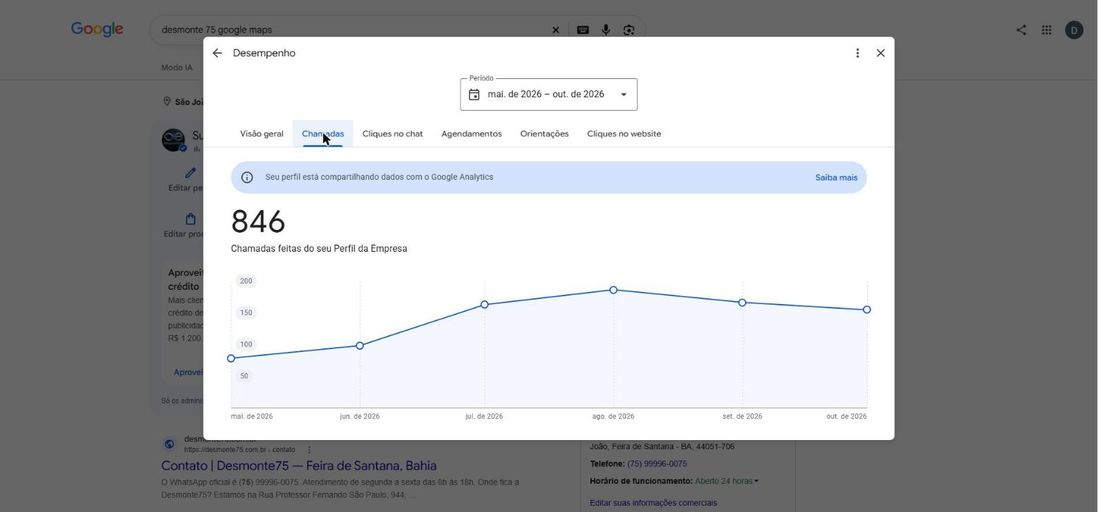Image resolution: width=1106 pixels, height=512 pixels.
Task: Expand the Período date range dropdown
Action: pyautogui.click(x=624, y=95)
